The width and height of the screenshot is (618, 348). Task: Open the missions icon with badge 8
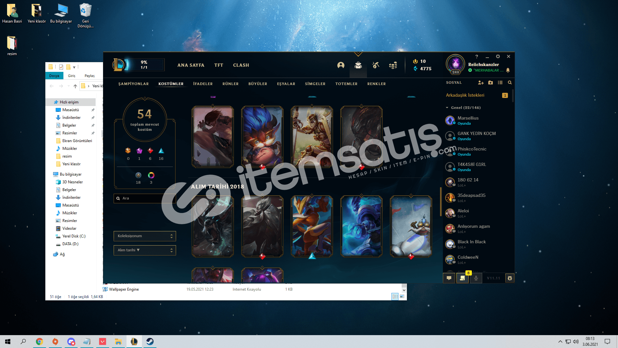pos(463,278)
